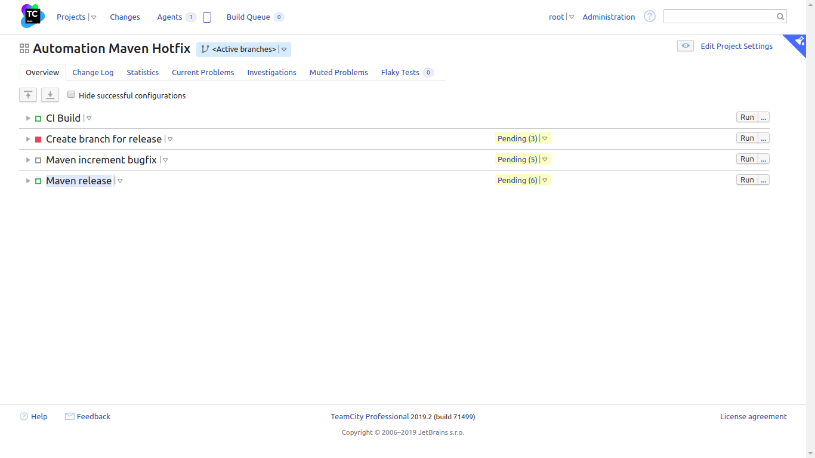815x458 pixels.
Task: Open the License agreement link
Action: (754, 416)
